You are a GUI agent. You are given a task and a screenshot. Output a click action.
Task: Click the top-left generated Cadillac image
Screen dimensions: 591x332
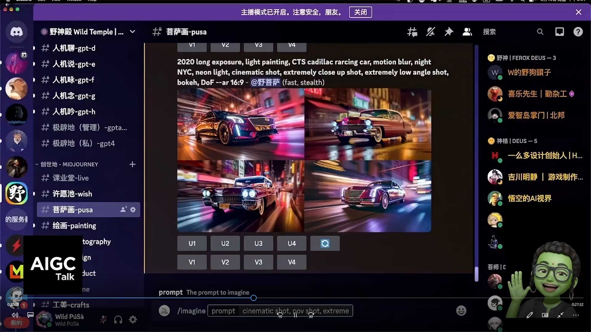241,125
